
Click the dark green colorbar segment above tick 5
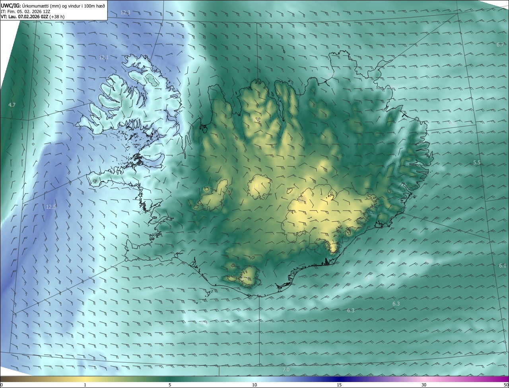coord(170,379)
